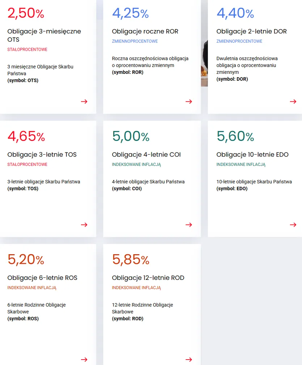Click 'Obligacje 2-letnie DOR' title

(x=251, y=32)
